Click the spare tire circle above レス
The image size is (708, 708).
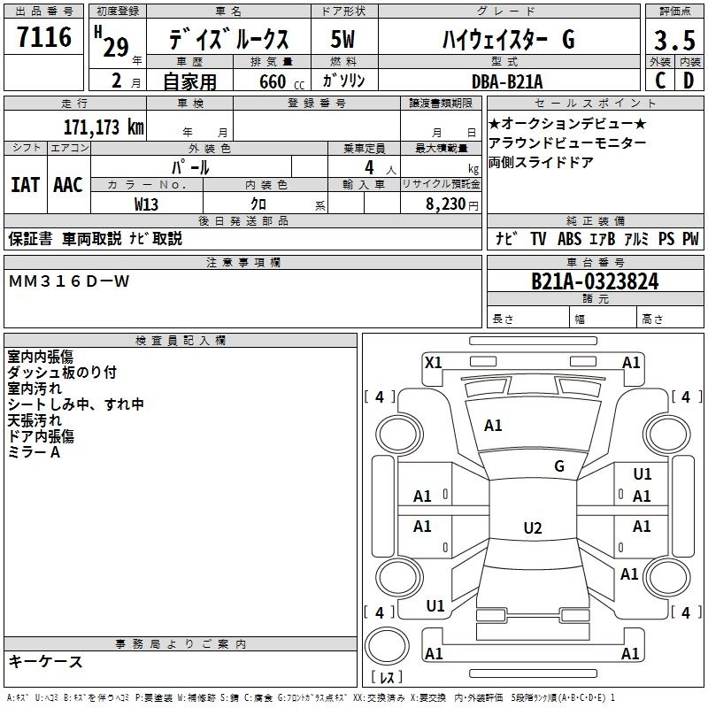[x=387, y=646]
